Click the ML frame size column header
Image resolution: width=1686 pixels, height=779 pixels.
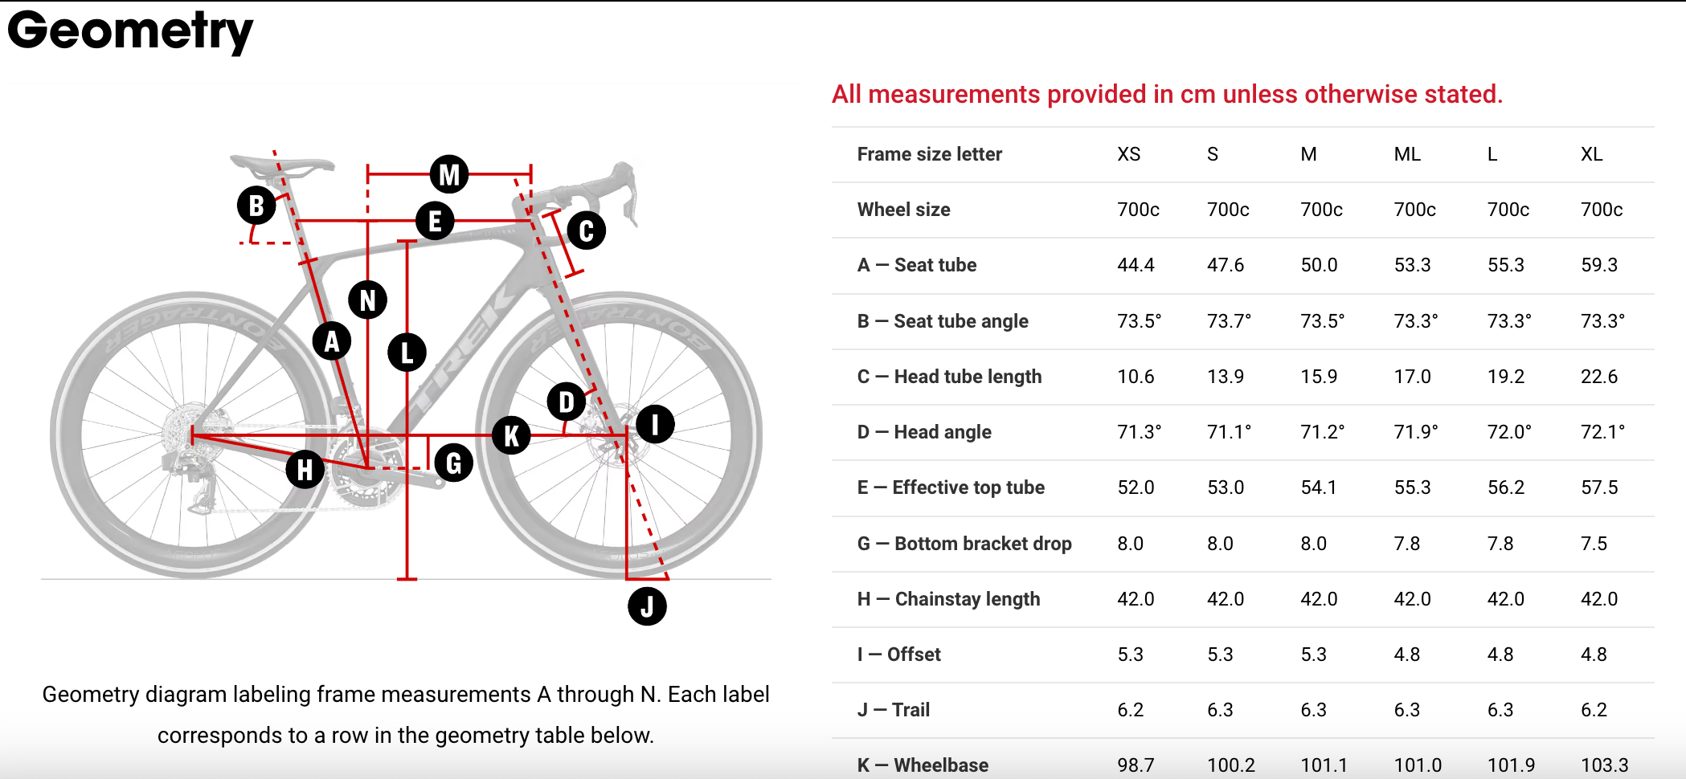pos(1407,154)
